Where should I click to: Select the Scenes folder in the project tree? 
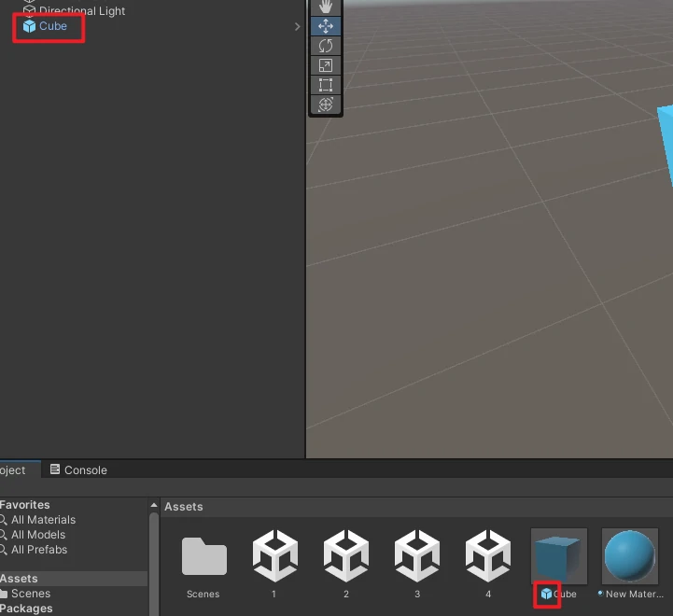click(x=31, y=594)
